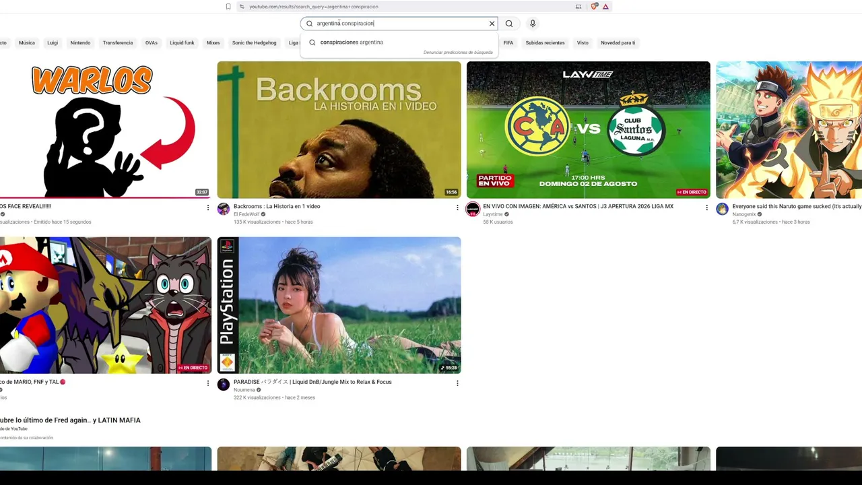Click the EN DIRECTO badge on América vs Santos
The width and height of the screenshot is (862, 485).
point(692,193)
